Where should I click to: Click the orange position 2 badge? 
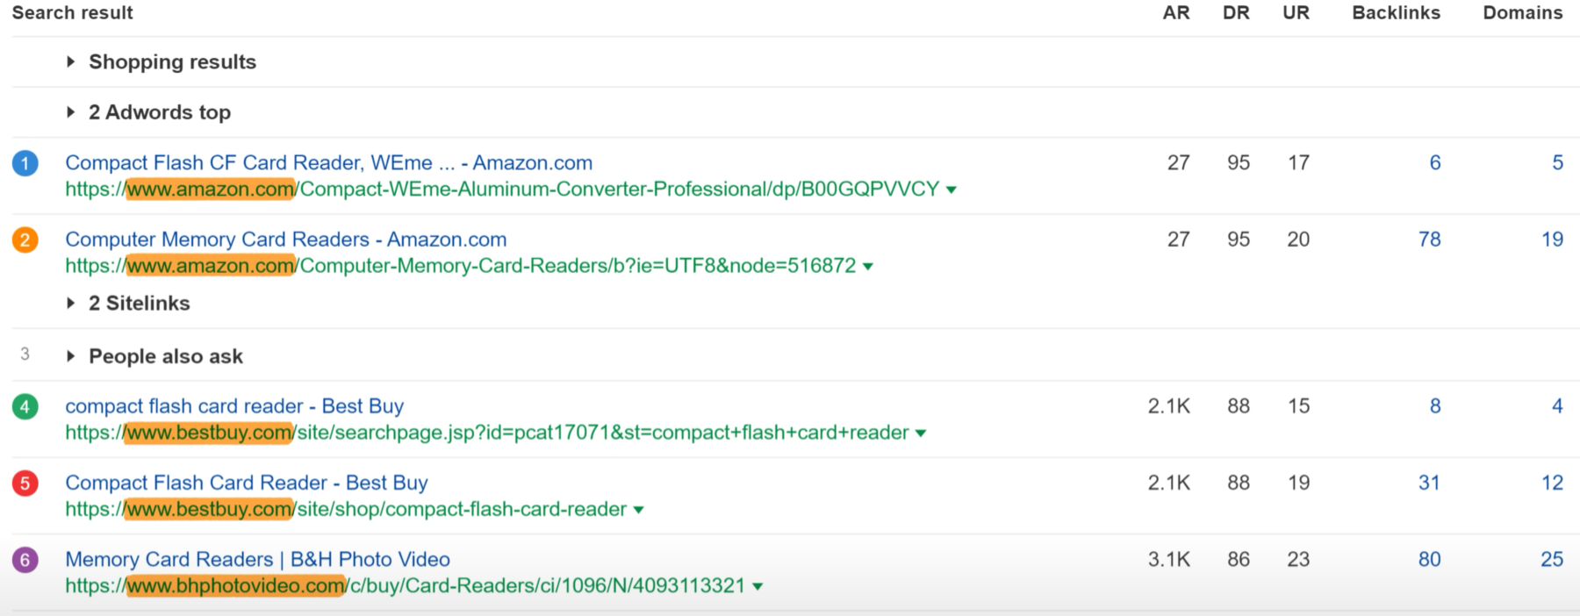[x=25, y=240]
